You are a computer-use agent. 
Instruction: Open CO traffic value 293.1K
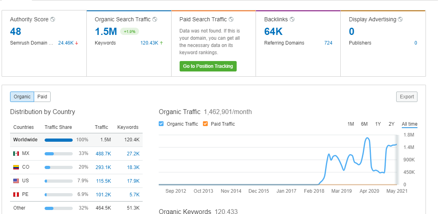pyautogui.click(x=103, y=167)
